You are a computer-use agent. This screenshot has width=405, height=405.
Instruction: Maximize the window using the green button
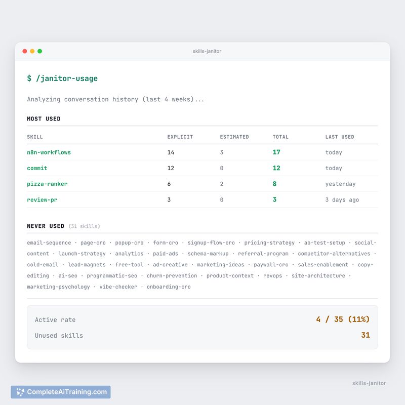click(x=40, y=51)
